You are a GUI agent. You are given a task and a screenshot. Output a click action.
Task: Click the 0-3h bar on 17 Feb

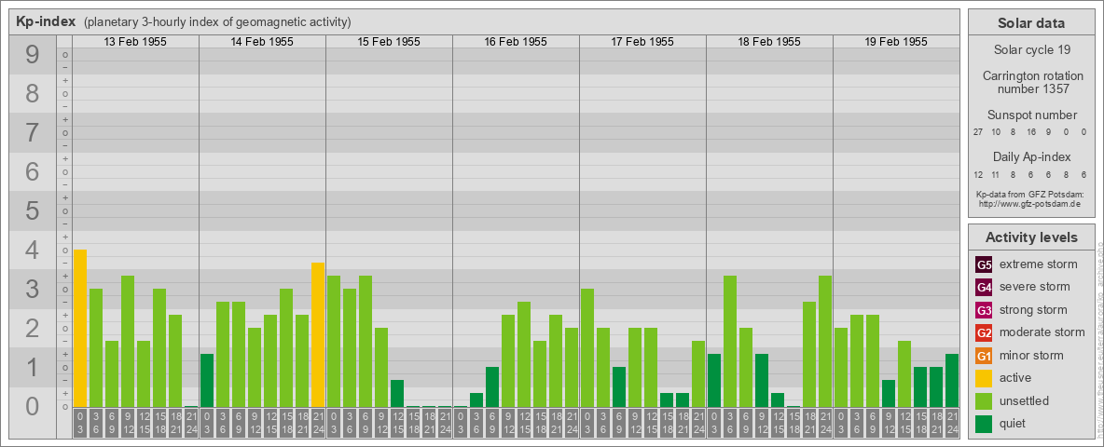coord(587,348)
